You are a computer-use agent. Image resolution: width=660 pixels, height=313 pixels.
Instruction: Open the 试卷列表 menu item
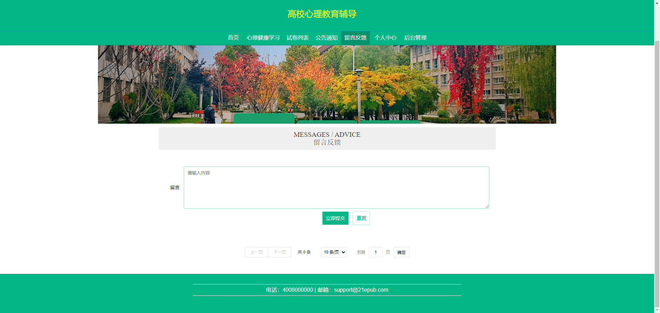298,38
